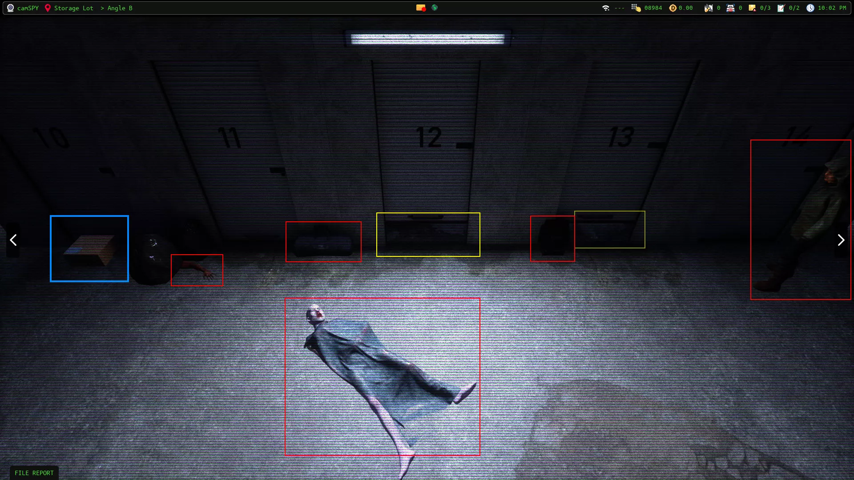Select the blue-boxed cardboard box
Image resolution: width=854 pixels, height=480 pixels.
(89, 248)
